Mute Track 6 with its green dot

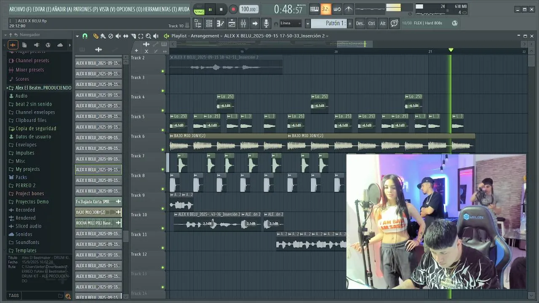163,149
